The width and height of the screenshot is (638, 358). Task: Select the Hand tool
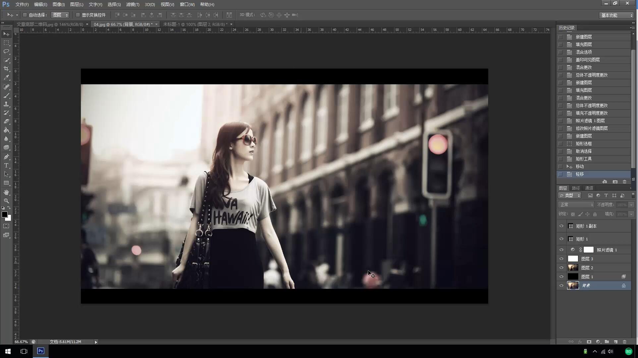click(6, 192)
